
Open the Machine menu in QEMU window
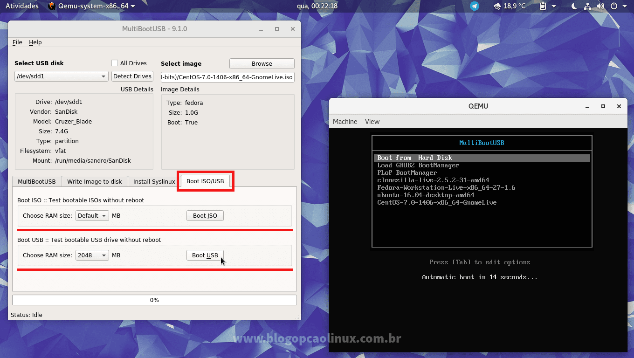(x=345, y=121)
